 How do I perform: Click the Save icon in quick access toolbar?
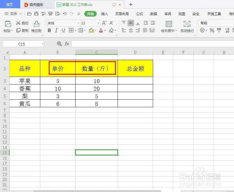click(x=36, y=13)
